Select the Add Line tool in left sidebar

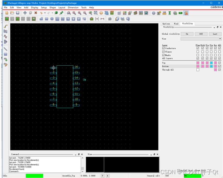[x=5, y=49]
